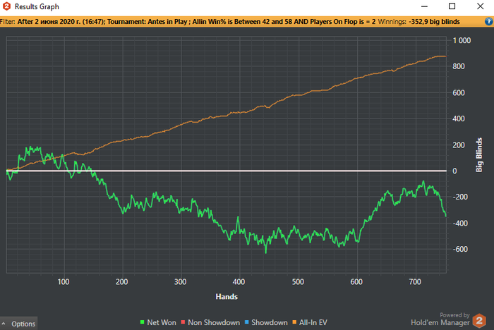The width and height of the screenshot is (494, 330).
Task: Click the orange All-In EV color swatch
Action: click(294, 322)
